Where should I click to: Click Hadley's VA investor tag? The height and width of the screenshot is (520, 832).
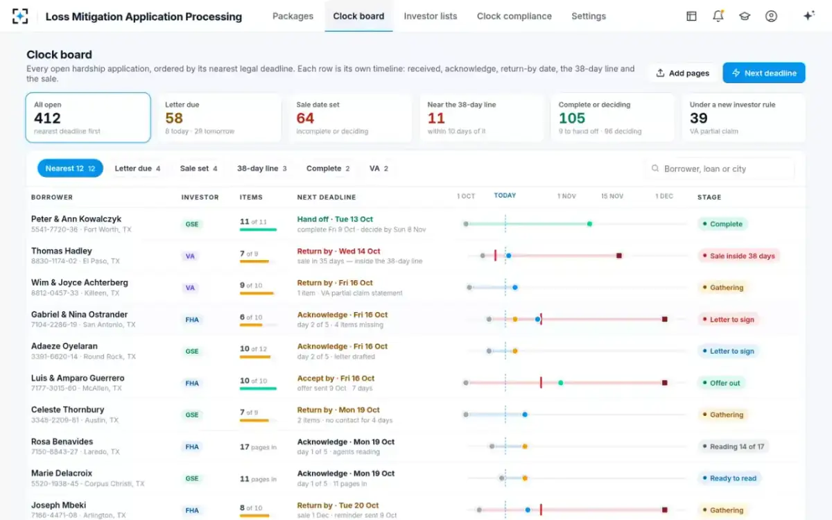pos(190,256)
